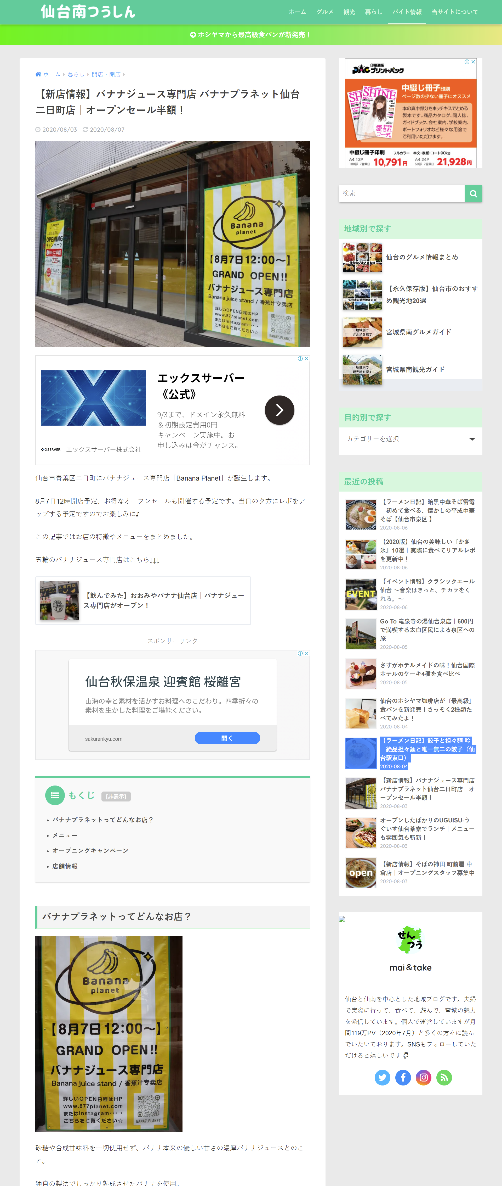Click the Xserver ad arrow button
The image size is (502, 1186).
click(279, 410)
